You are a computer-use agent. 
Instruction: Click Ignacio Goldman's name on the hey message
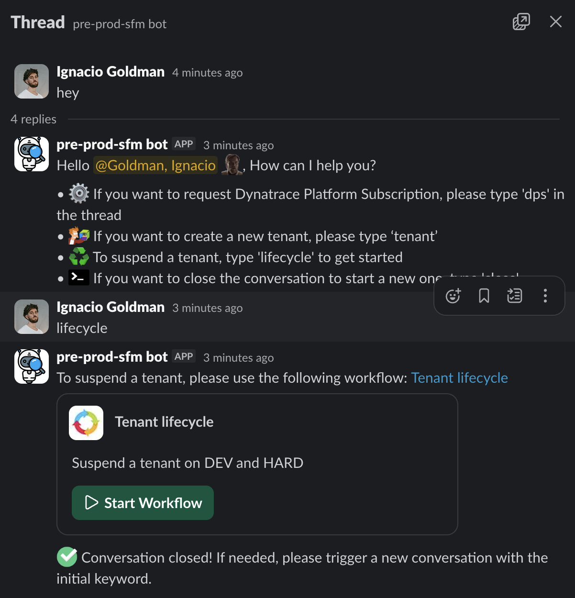point(111,72)
